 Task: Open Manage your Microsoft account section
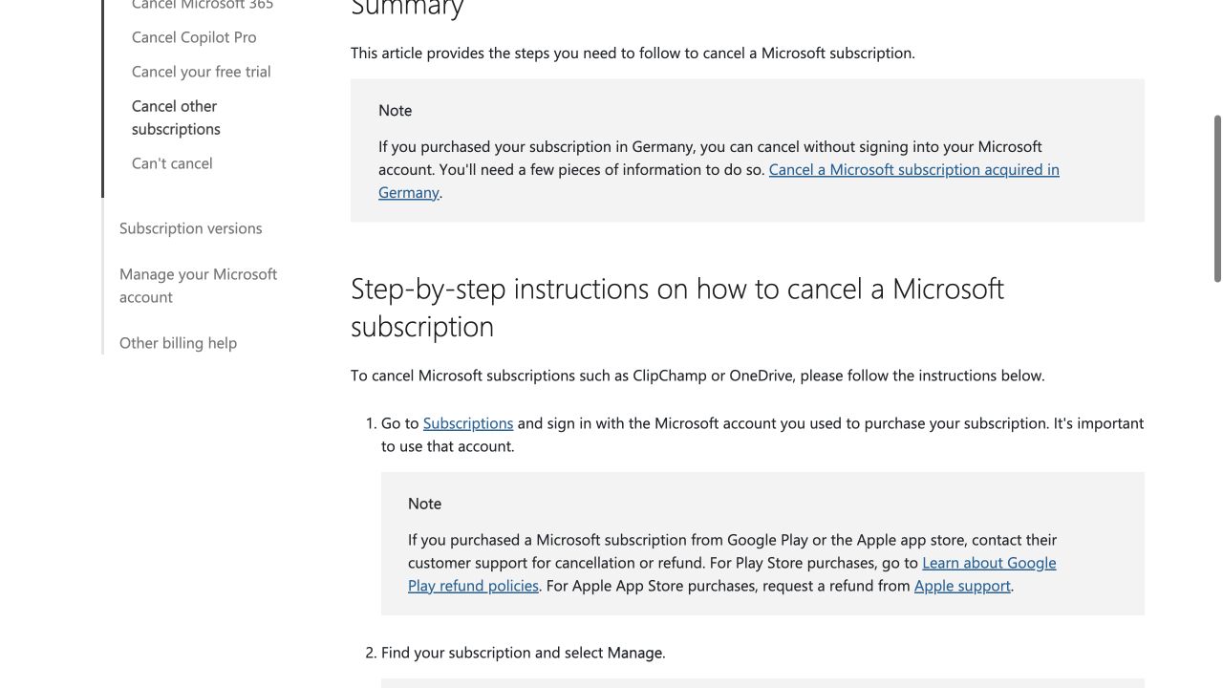198,286
